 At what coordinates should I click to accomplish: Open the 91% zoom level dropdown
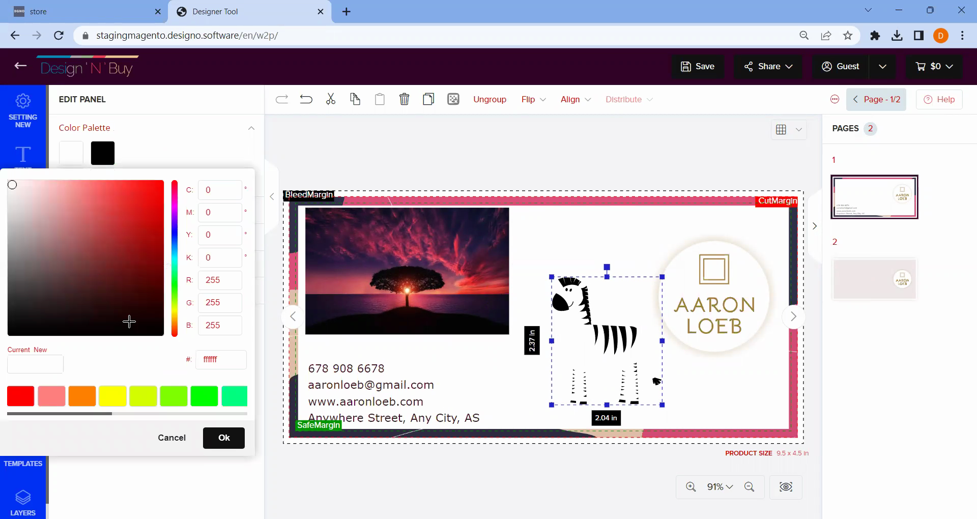[x=720, y=487]
